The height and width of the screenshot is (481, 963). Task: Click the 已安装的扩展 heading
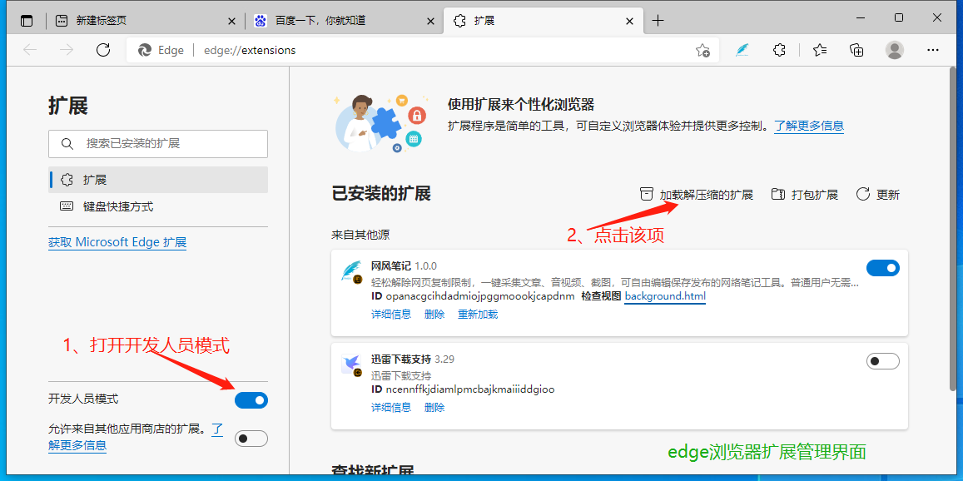pos(381,194)
